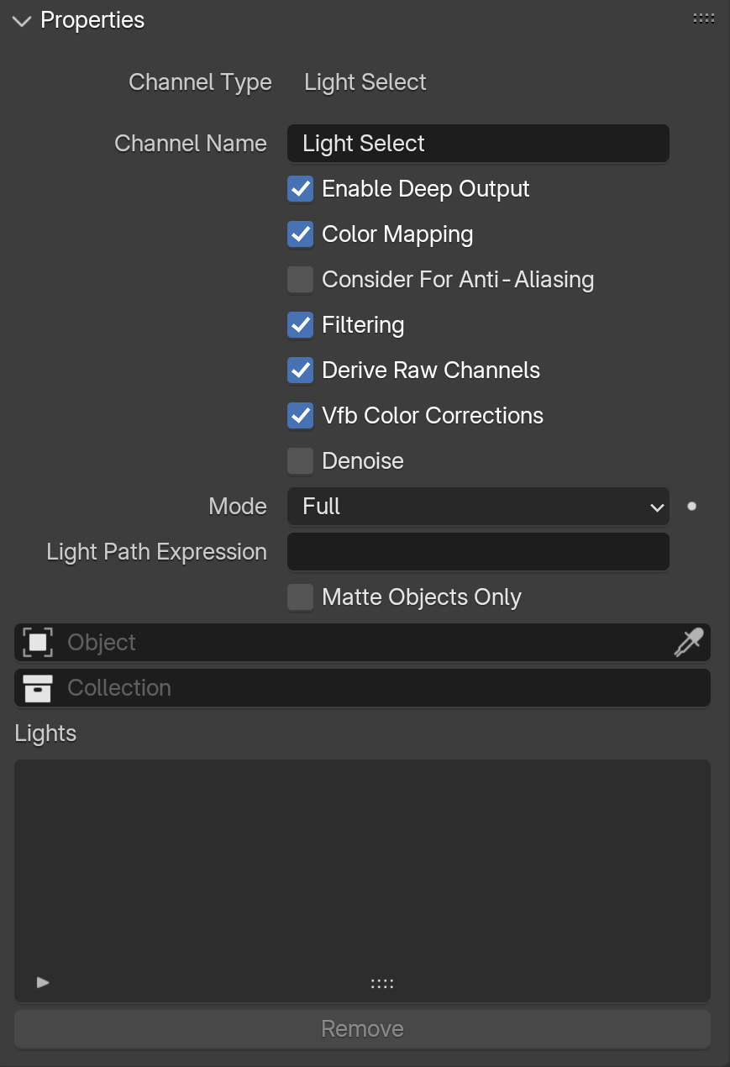Click the Properties panel drag grip dots
730x1067 pixels.
pyautogui.click(x=704, y=18)
